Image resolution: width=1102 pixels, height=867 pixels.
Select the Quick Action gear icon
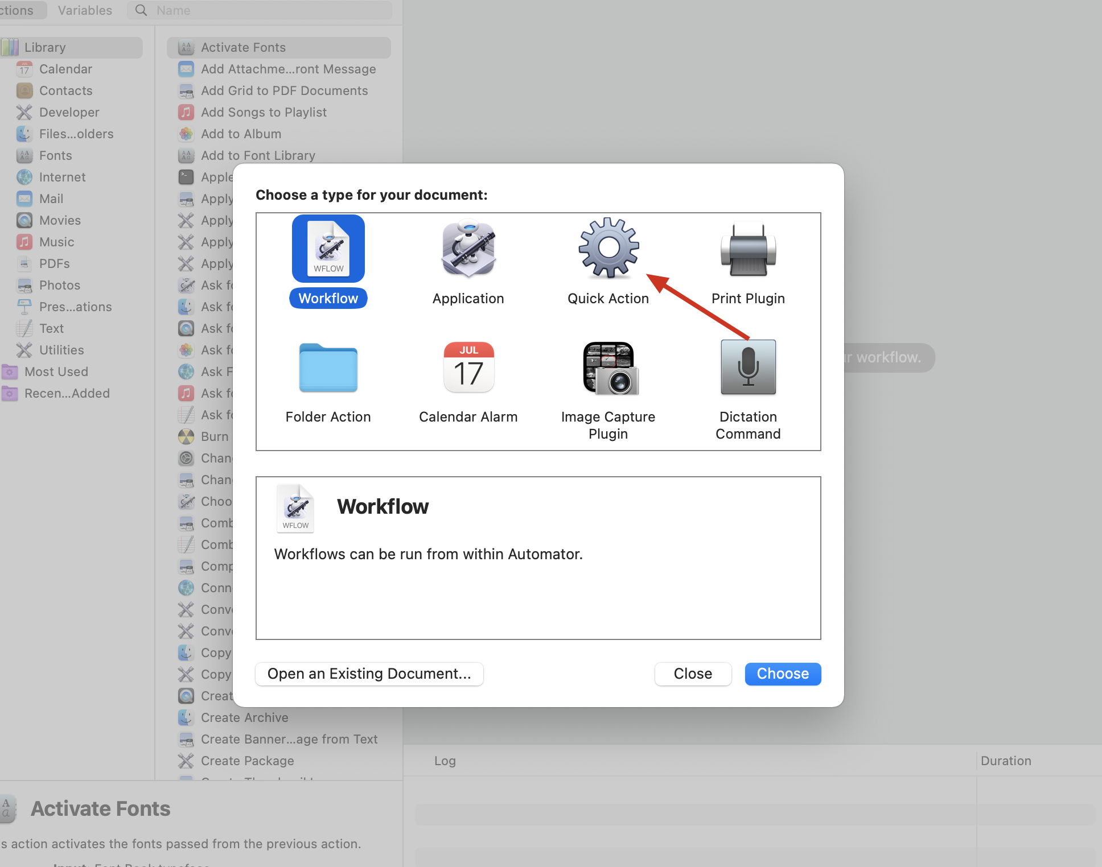(608, 248)
